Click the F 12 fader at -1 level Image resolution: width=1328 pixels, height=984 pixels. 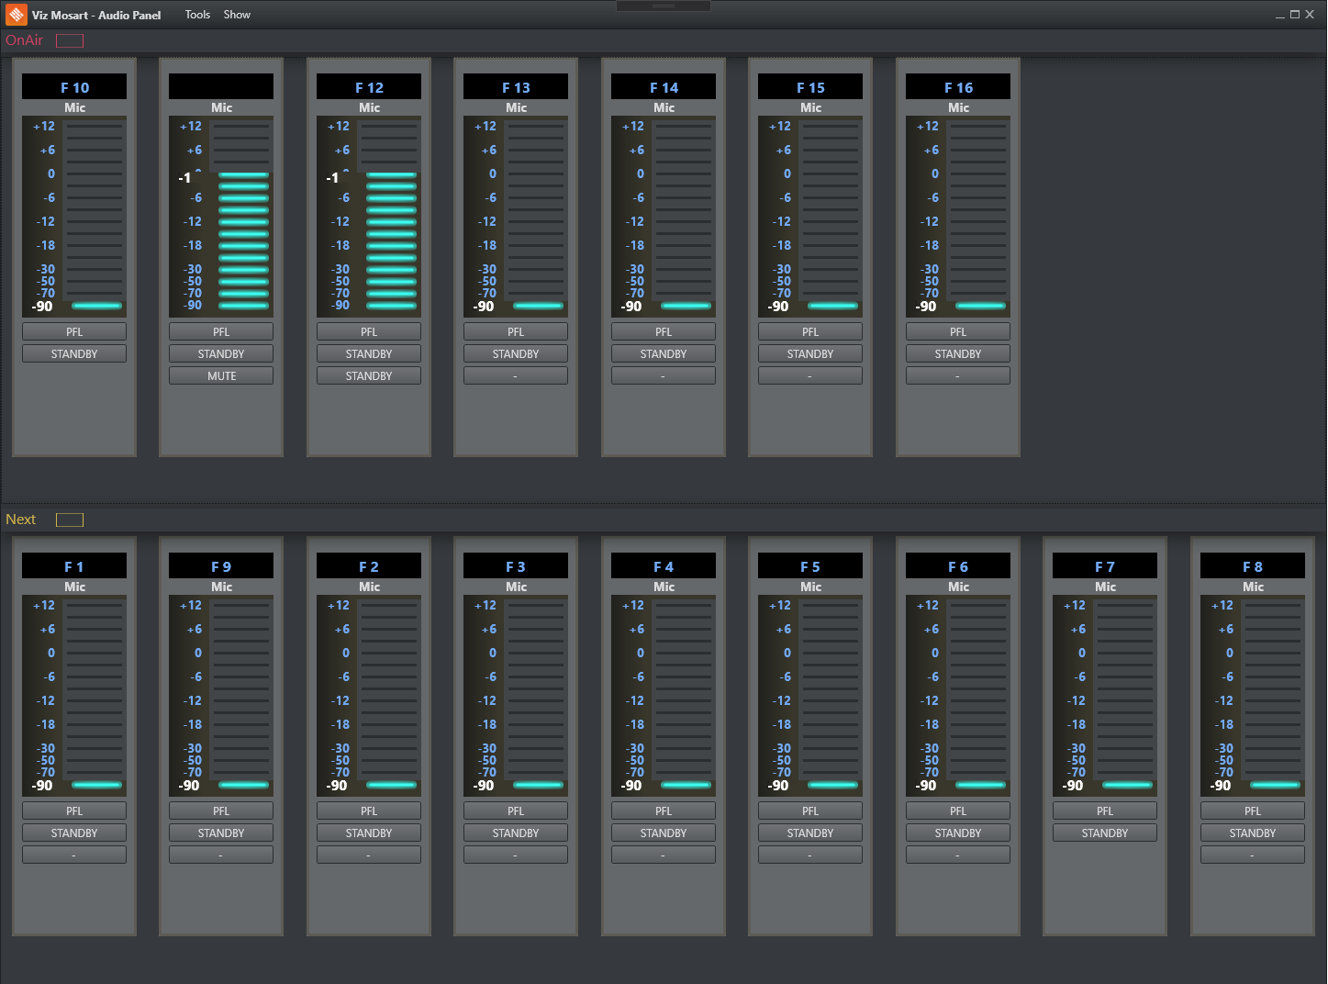coord(391,174)
